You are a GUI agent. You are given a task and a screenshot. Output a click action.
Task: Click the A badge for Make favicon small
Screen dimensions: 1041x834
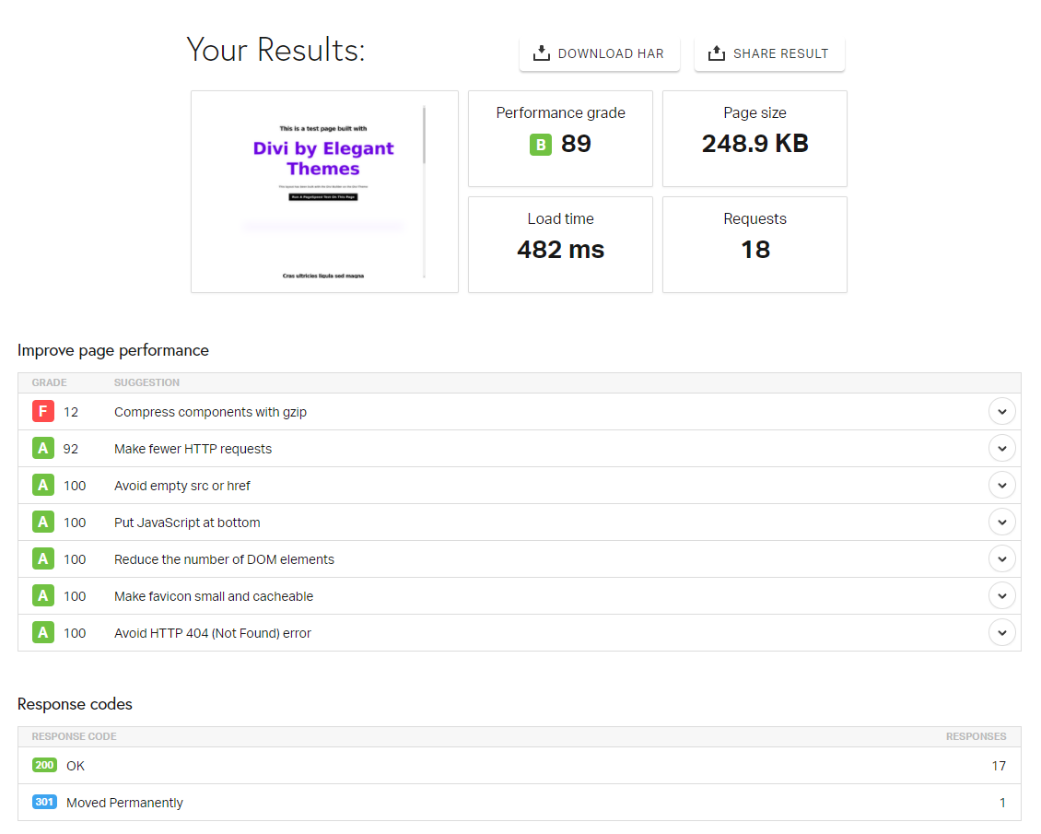pyautogui.click(x=43, y=596)
